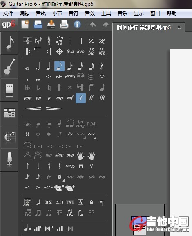The image size is (192, 236).
Task: Open the 音效 menu
Action: pos(90,14)
